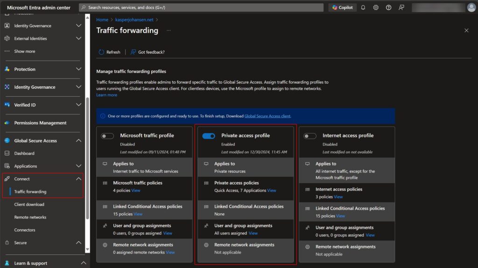Open Permissions Management menu item
Viewport: 478px width, 268px height.
coord(40,123)
